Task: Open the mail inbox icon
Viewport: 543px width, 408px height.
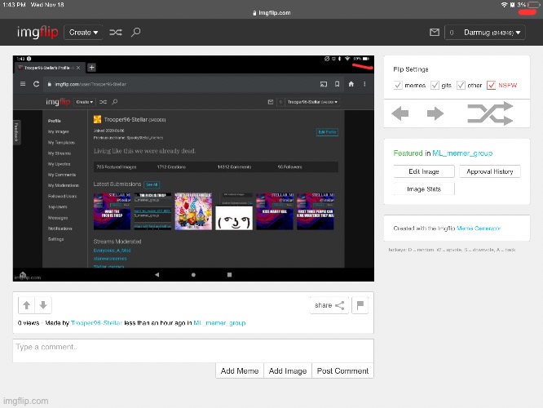Action: (x=435, y=33)
